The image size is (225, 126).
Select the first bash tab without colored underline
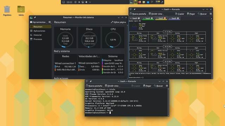pos(135,18)
